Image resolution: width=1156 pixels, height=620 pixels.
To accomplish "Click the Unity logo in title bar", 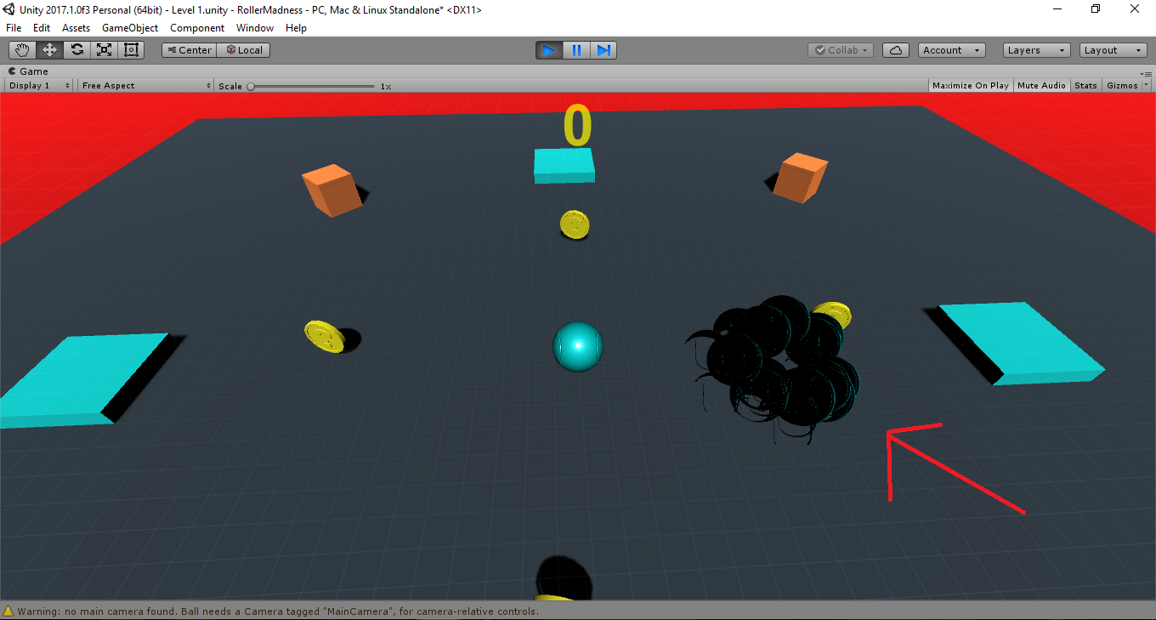I will point(10,9).
